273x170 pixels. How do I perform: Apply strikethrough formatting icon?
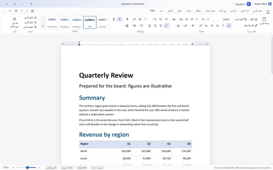(x=212, y=26)
